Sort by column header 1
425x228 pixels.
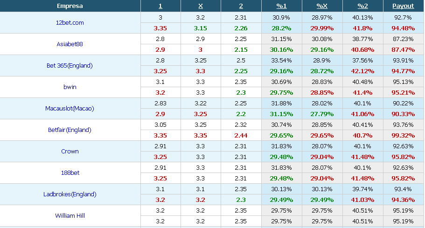click(x=160, y=6)
